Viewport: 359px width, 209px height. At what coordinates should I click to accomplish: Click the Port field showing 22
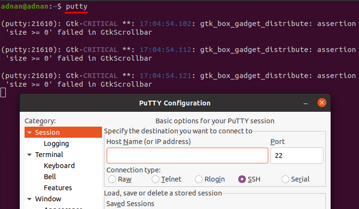click(x=297, y=156)
